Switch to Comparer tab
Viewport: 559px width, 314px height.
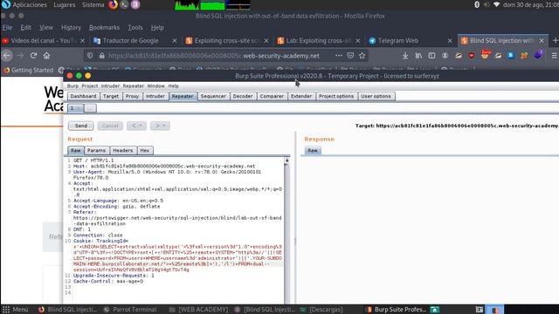click(x=272, y=96)
